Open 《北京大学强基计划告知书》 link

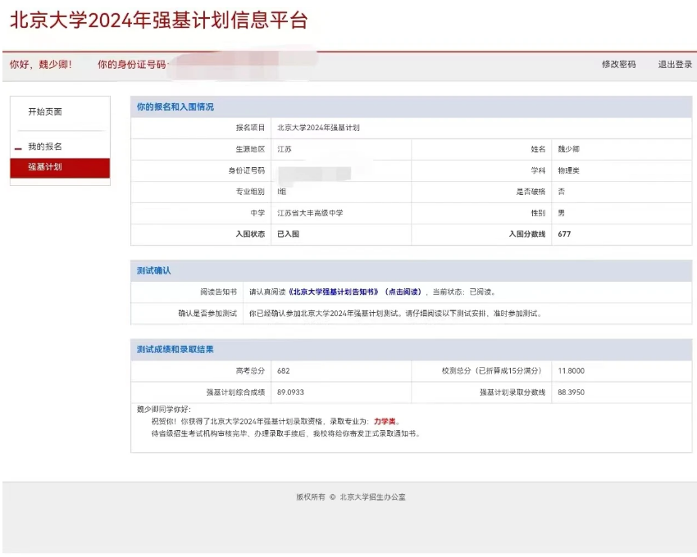click(x=334, y=292)
